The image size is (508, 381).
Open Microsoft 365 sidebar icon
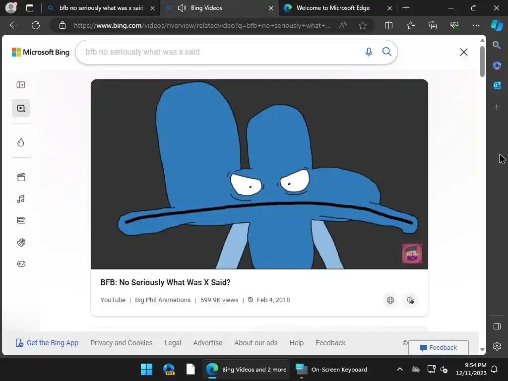click(x=497, y=65)
